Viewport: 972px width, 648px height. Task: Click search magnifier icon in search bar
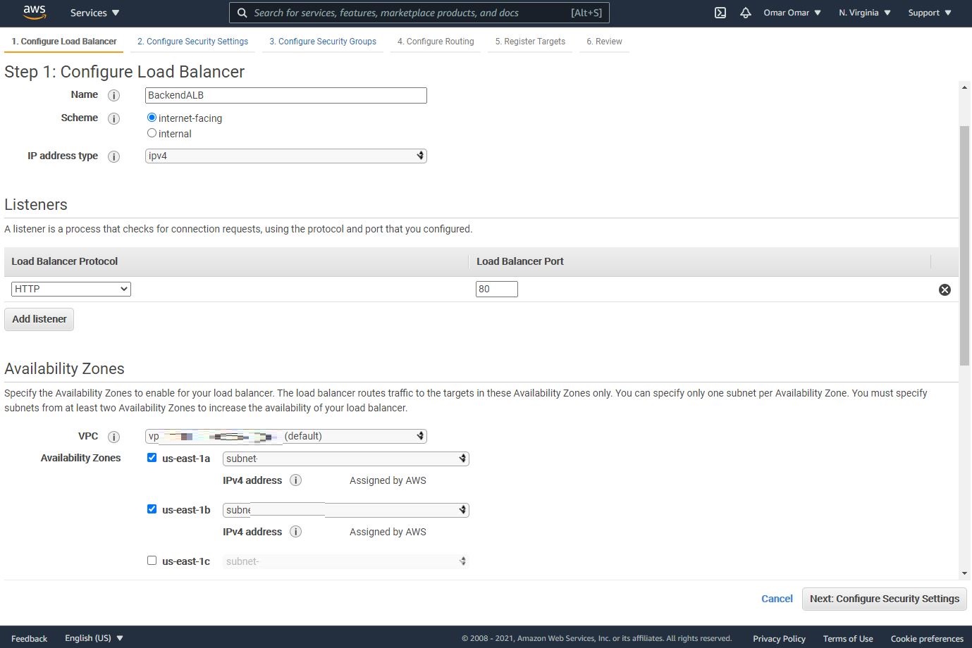click(242, 13)
